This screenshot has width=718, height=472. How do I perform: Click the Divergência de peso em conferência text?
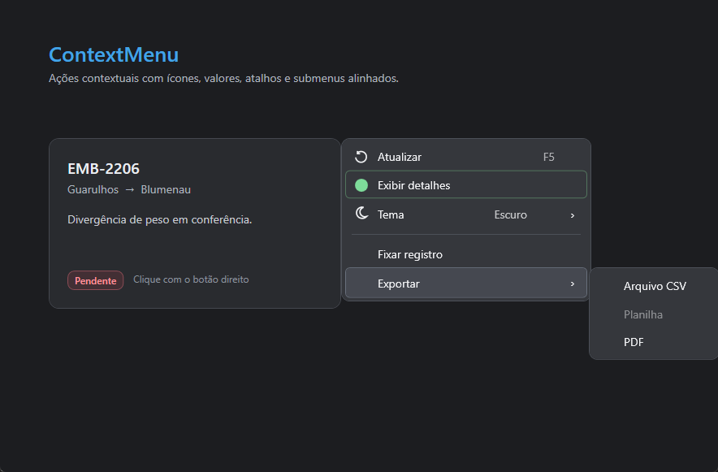160,219
